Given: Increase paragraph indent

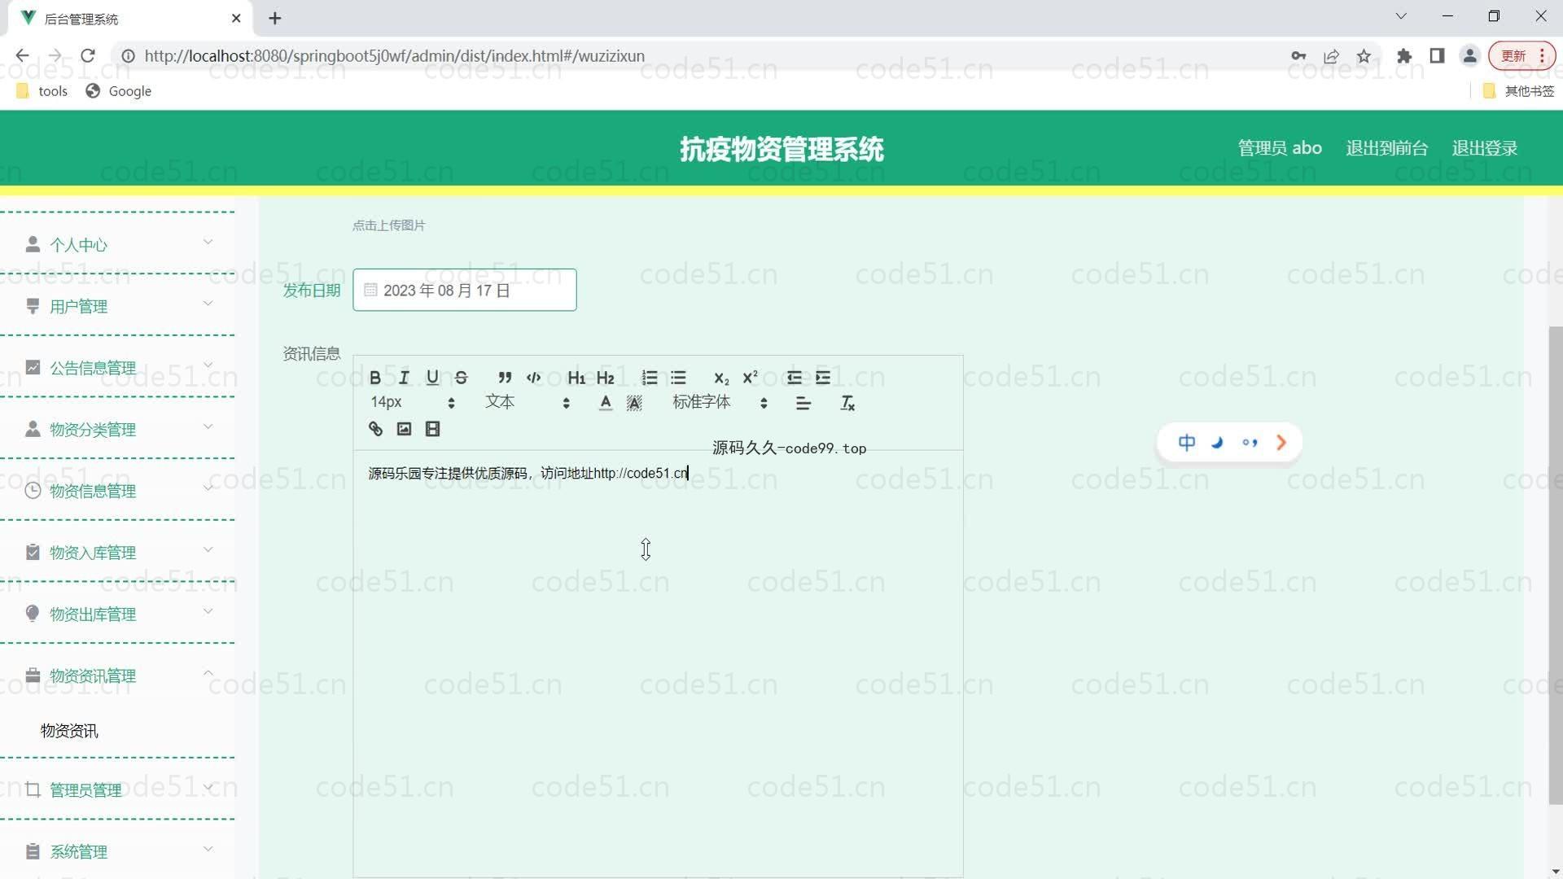Looking at the screenshot, I should [823, 378].
